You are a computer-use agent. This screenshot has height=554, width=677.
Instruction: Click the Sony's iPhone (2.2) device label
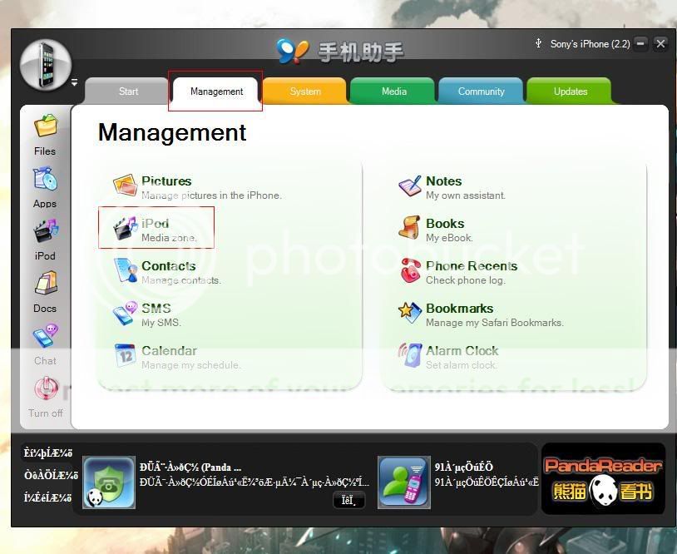click(x=590, y=43)
